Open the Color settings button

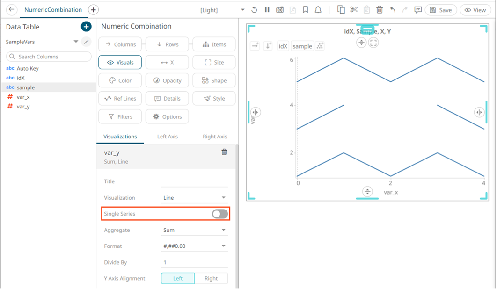(120, 80)
